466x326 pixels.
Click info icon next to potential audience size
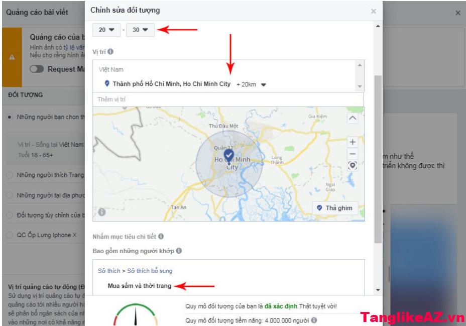(314, 320)
